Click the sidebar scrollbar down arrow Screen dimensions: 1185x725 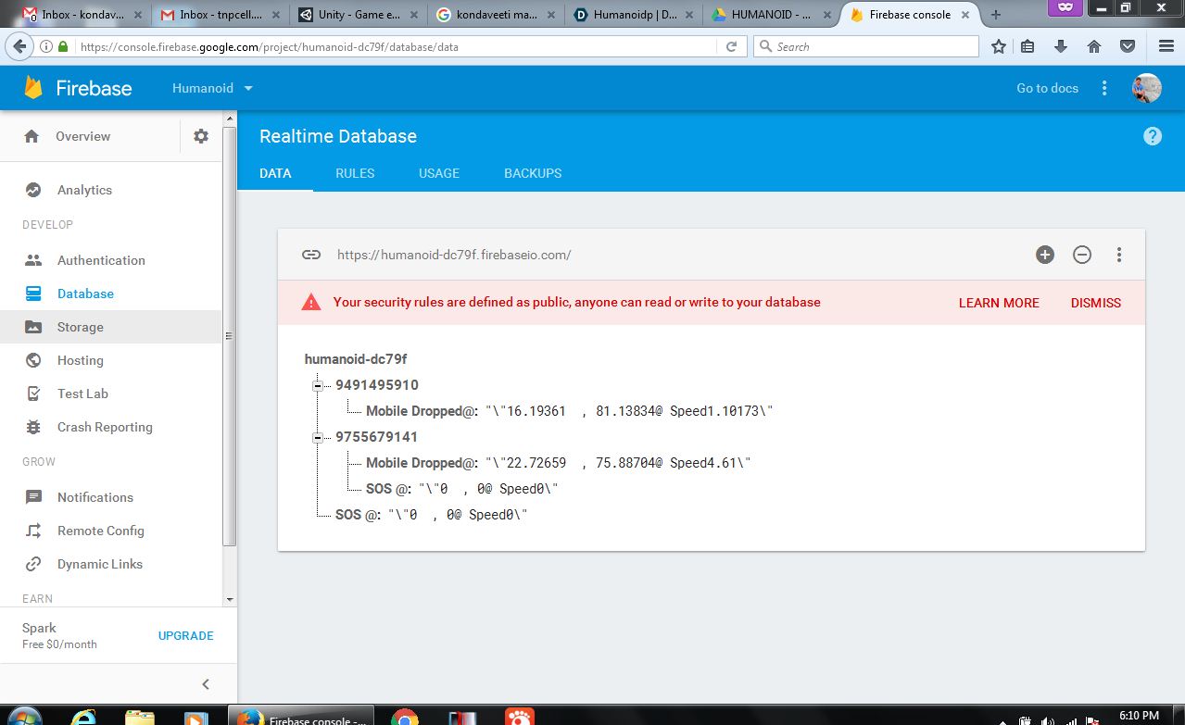tap(230, 599)
